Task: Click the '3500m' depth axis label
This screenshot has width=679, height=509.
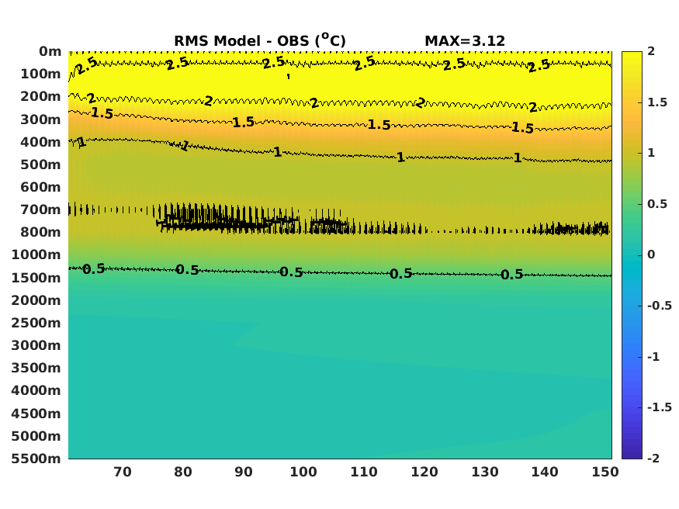Action: click(x=36, y=368)
